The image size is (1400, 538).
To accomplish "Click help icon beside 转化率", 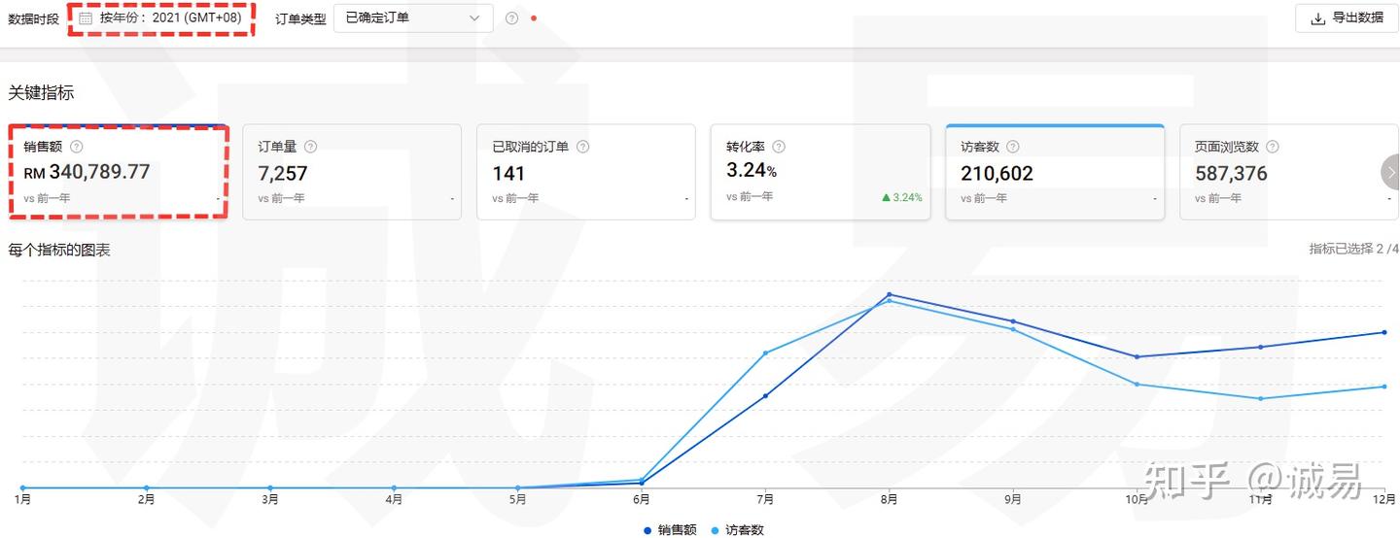I will (779, 147).
